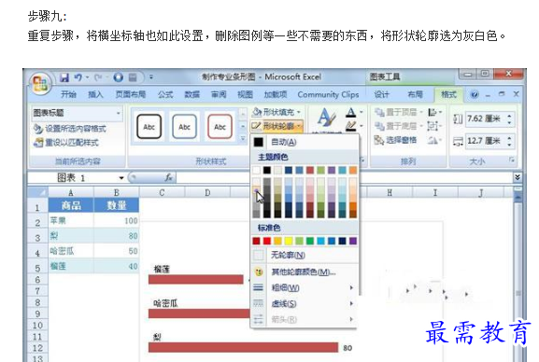This screenshot has height=362, width=539.
Task: Click the Office button orb
Action: pyautogui.click(x=40, y=83)
